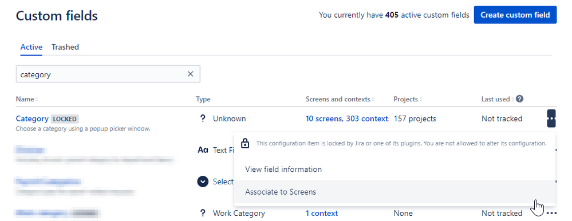Screen dimensions: 572x221
Task: Click the Unknown type question icon
Action: pos(203,119)
